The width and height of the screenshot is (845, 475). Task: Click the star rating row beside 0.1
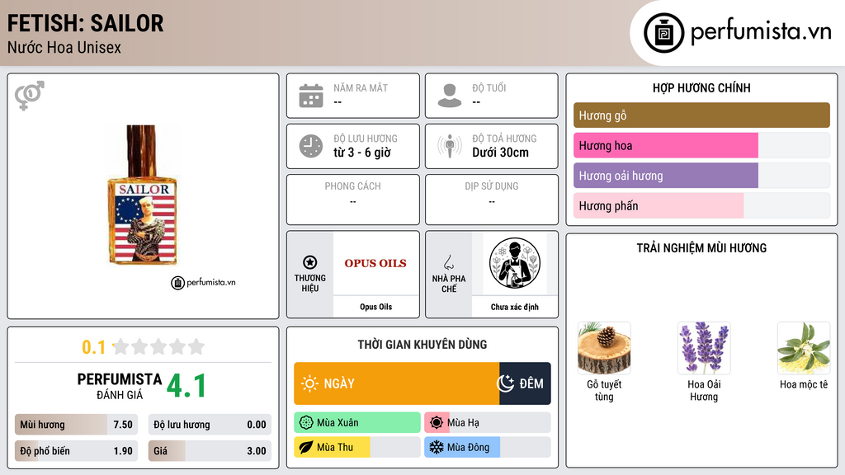click(x=159, y=346)
